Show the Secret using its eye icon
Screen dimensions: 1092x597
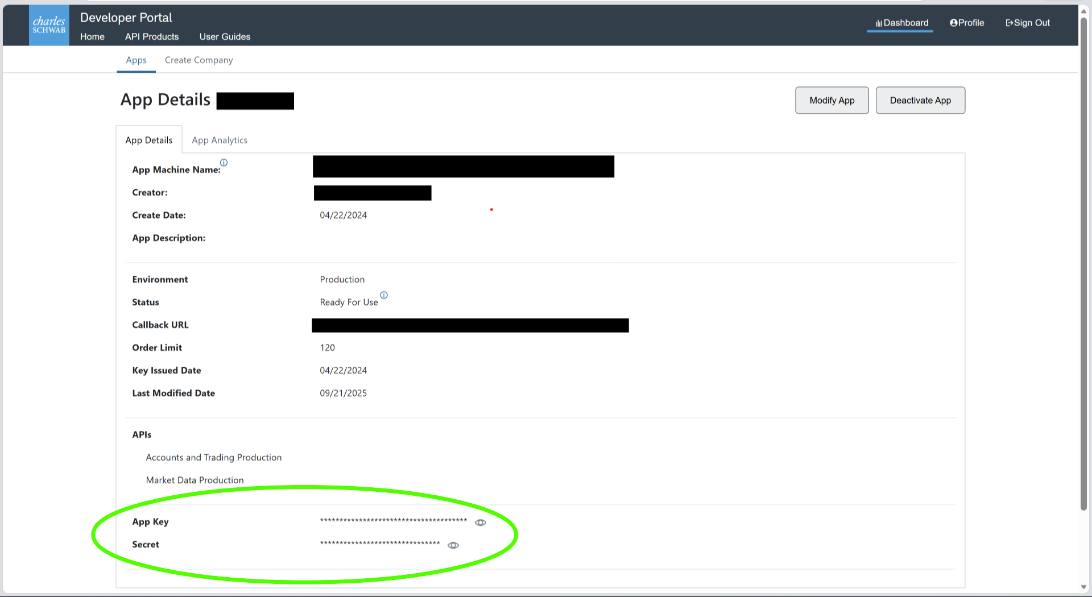coord(453,545)
